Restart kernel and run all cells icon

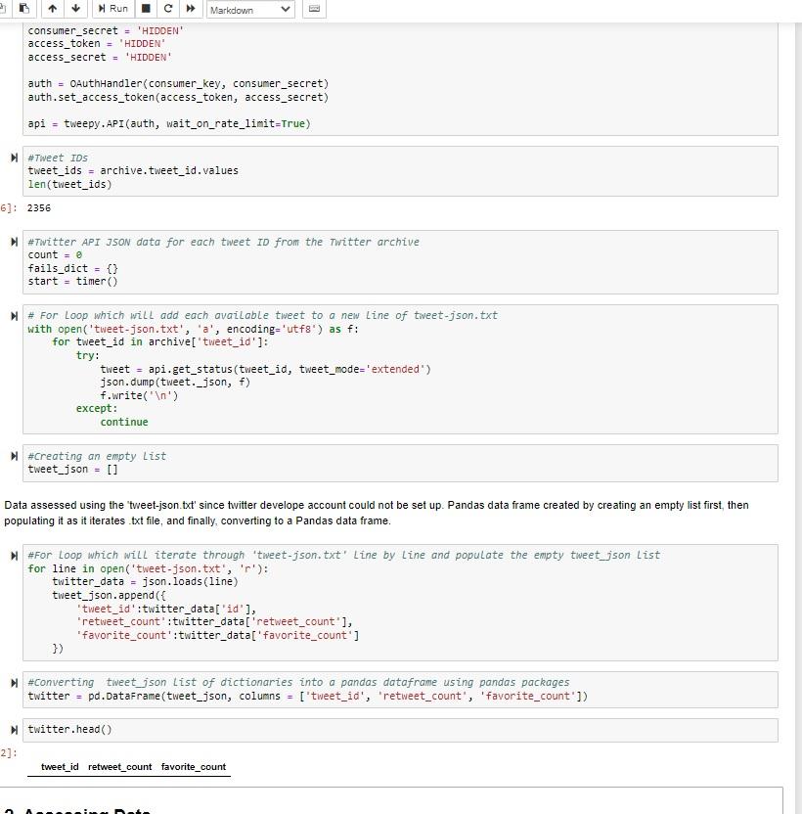(x=189, y=9)
